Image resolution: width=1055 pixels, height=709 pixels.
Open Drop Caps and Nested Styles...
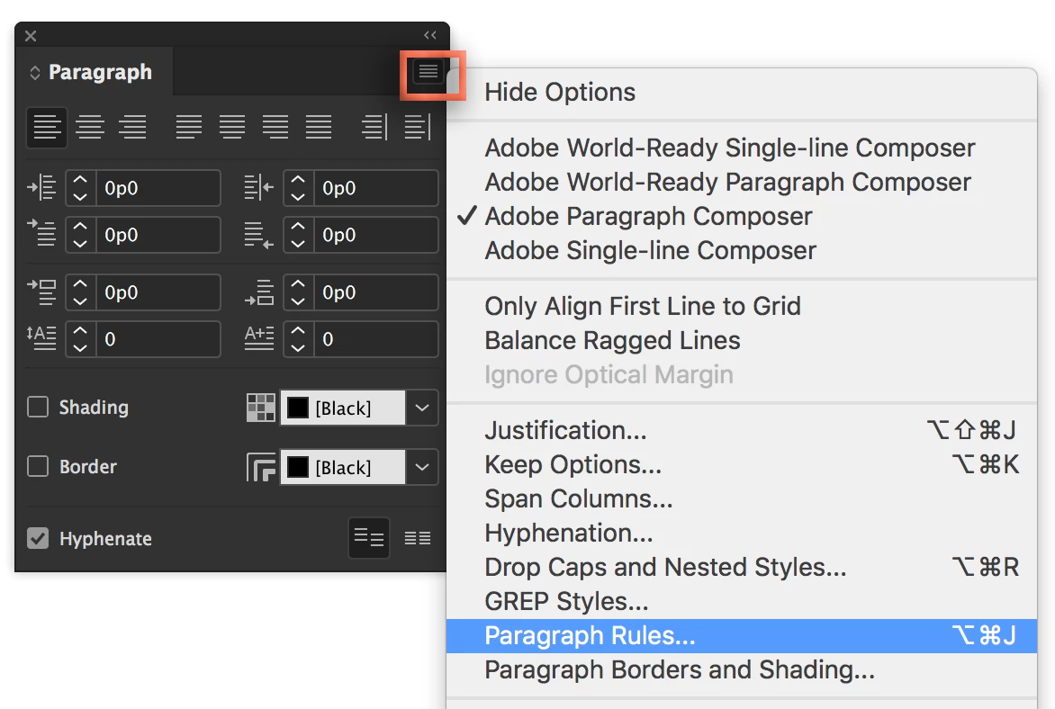tap(742, 568)
